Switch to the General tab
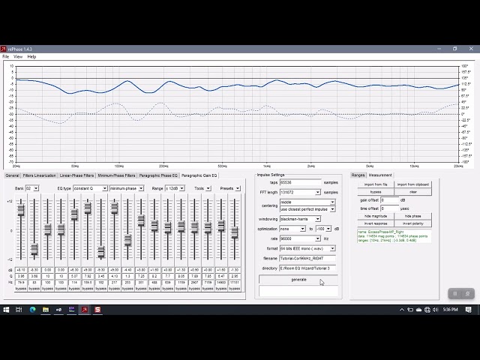The image size is (480, 360). (x=12, y=175)
